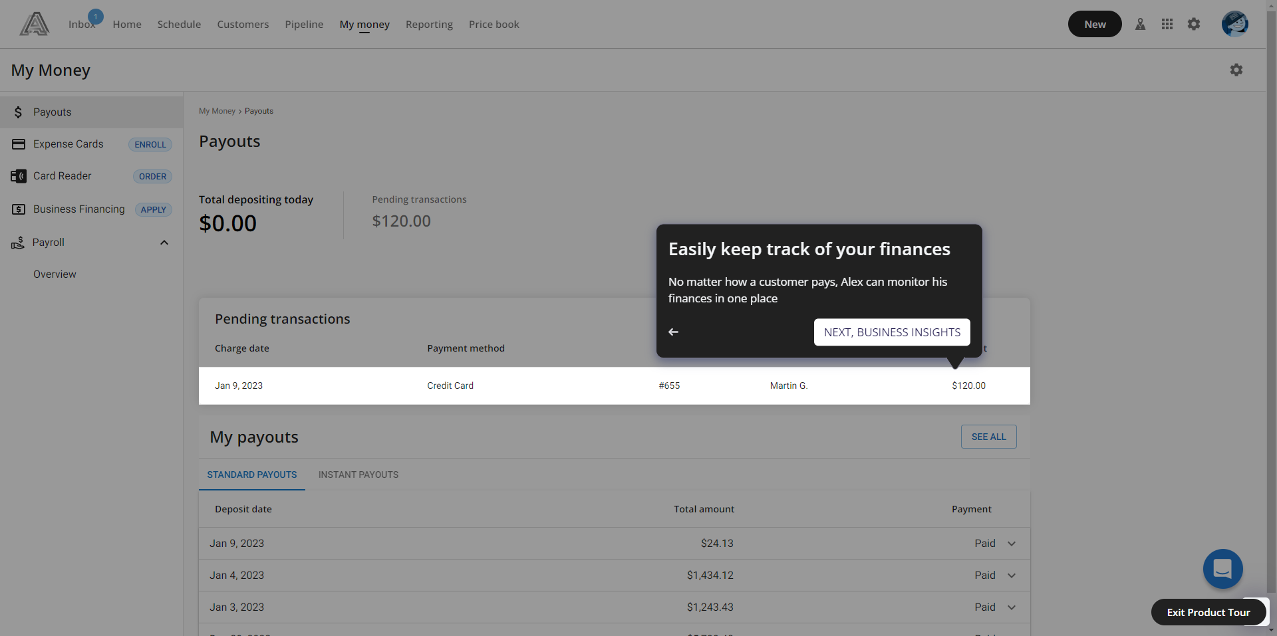This screenshot has width=1277, height=636.
Task: Collapse the Payroll sidebar section
Action: 164,242
